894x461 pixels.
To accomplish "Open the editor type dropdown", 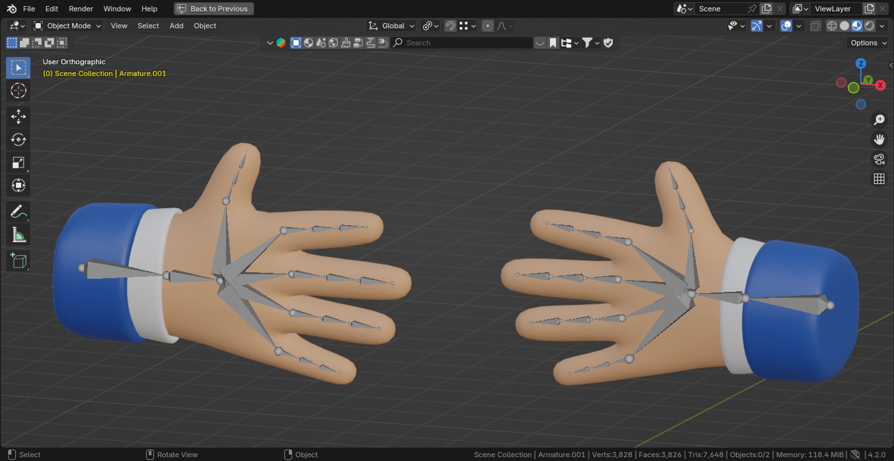I will tap(17, 26).
